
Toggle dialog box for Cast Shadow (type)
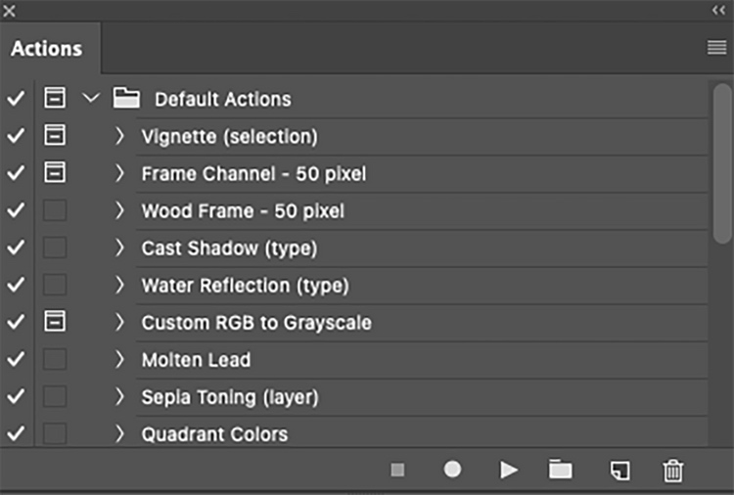(55, 248)
